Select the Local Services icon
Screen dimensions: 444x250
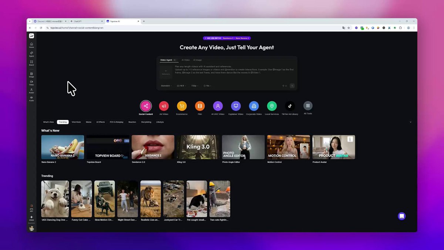[x=272, y=106]
